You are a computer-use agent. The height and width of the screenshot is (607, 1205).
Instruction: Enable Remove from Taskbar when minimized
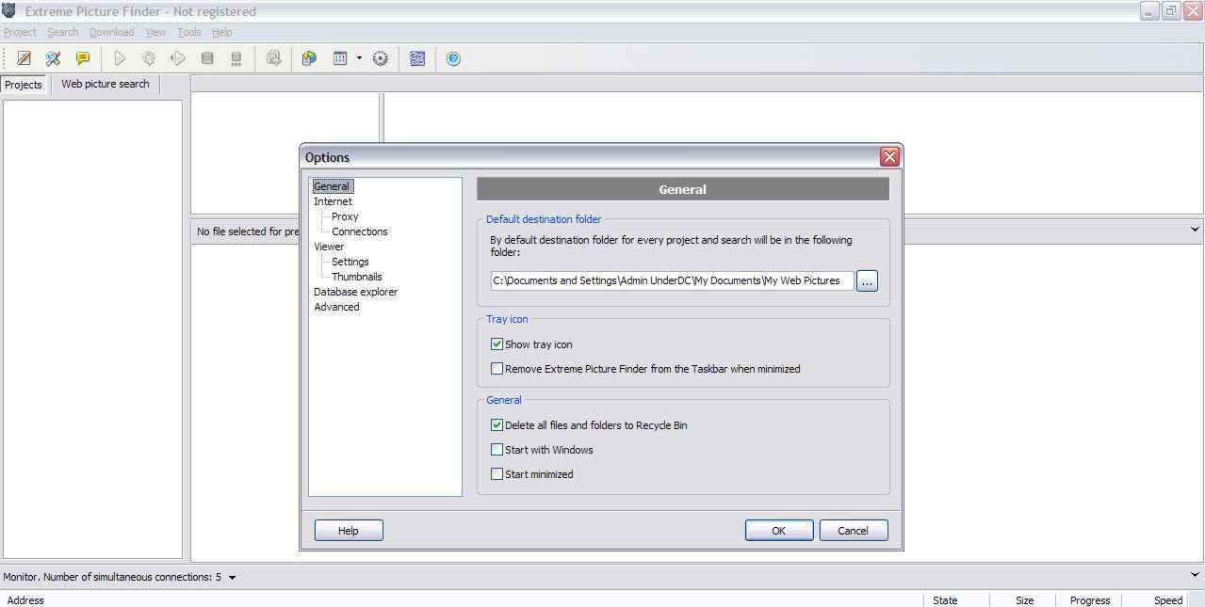(x=497, y=369)
